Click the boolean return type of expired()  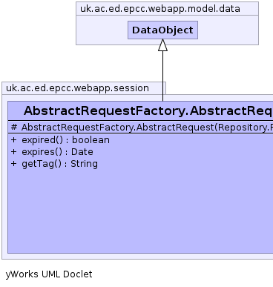[91, 140]
